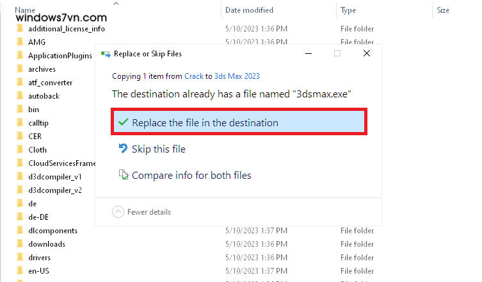Close the Replace or Skip Files dialog
This screenshot has height=282, width=482.
[366, 53]
